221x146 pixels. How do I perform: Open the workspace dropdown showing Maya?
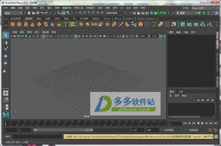coord(205,8)
